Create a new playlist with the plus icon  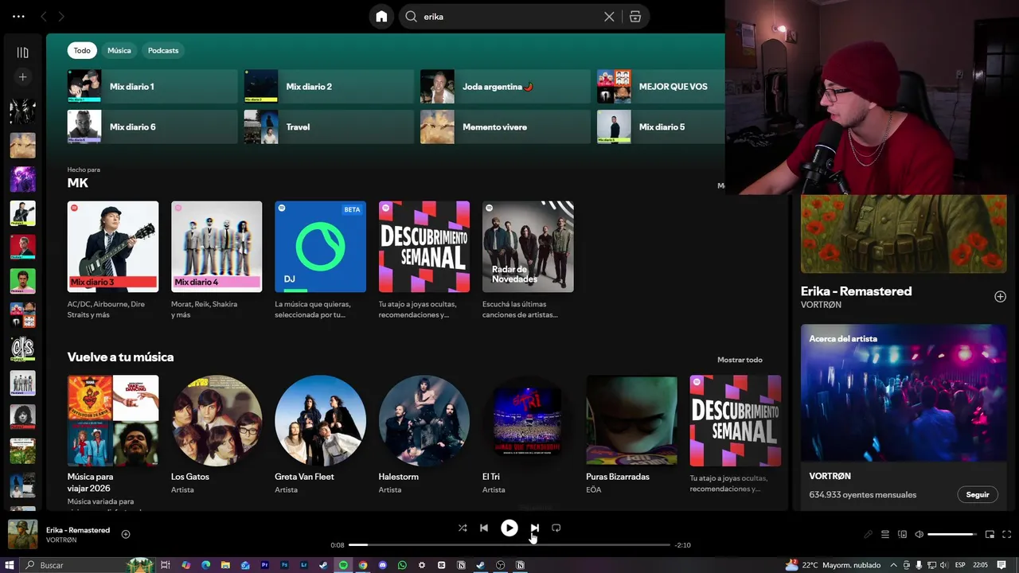(22, 77)
